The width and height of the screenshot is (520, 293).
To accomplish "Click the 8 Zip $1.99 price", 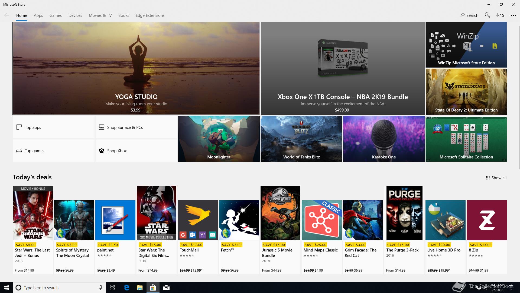I will tap(484, 270).
